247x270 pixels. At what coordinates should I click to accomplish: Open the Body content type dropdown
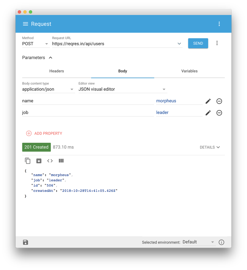click(x=48, y=89)
